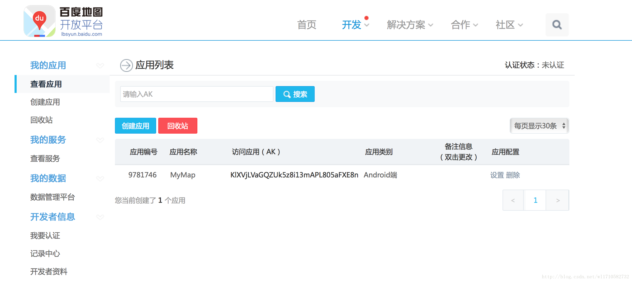The height and width of the screenshot is (282, 632).
Task: Click application number 9781746
Action: tap(142, 175)
